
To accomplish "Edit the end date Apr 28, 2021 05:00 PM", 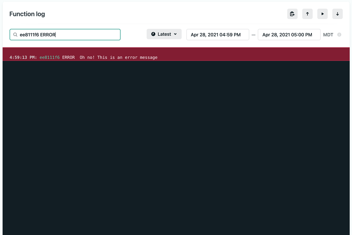I will click(289, 35).
